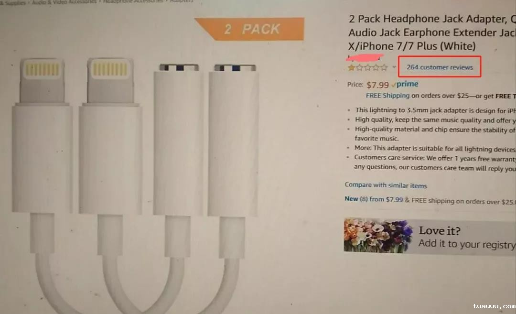Open the 264 customer reviews link
Screen dimensions: 516x314
[x=440, y=67]
